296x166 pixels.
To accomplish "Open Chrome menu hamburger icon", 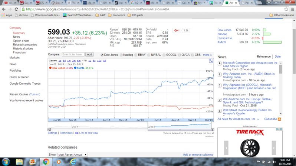I will 292,9.
